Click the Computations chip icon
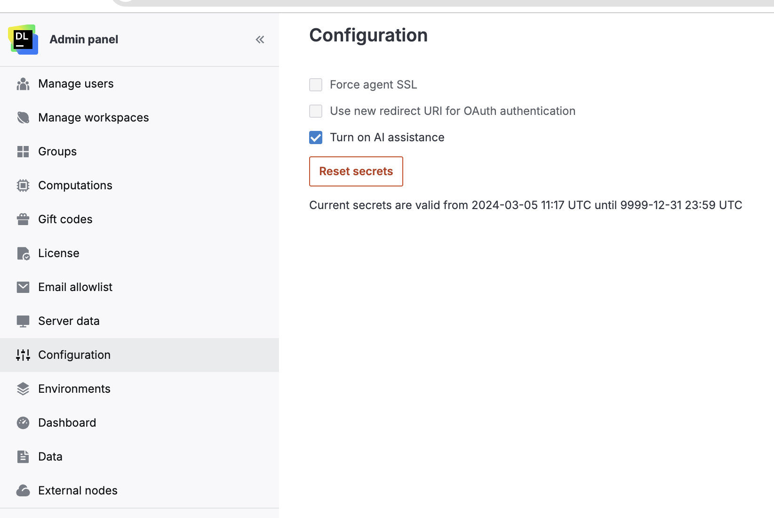This screenshot has width=774, height=518. [23, 185]
